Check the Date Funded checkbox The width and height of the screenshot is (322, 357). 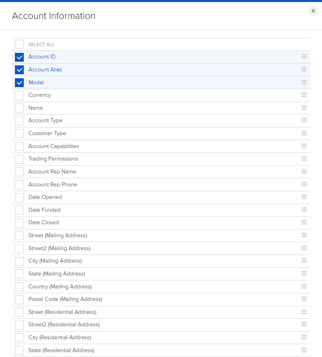[x=19, y=210]
